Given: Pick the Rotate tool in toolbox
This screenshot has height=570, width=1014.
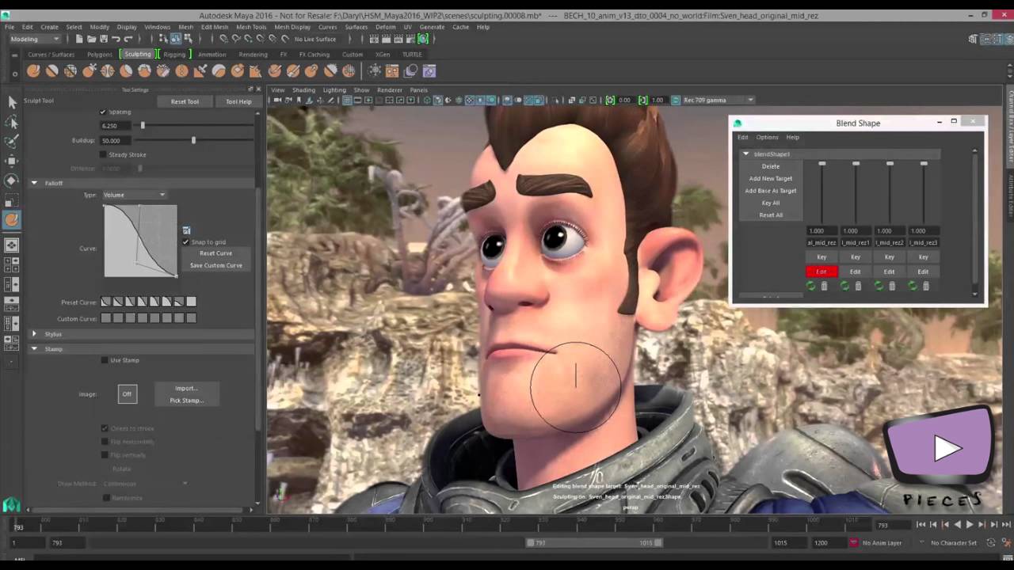Looking at the screenshot, I should [x=12, y=180].
